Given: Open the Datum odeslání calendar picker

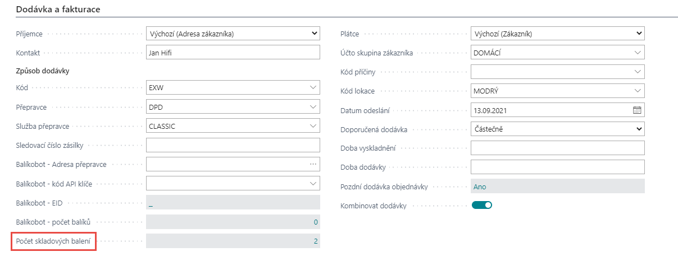Looking at the screenshot, I should click(x=637, y=110).
